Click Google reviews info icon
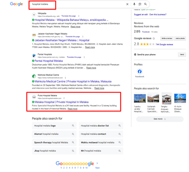The image size is (189, 172). 154,39
